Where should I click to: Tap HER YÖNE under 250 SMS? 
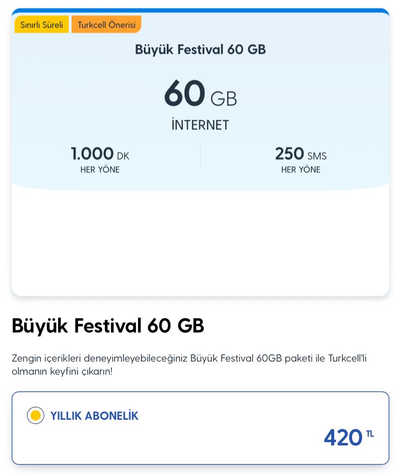tap(301, 170)
